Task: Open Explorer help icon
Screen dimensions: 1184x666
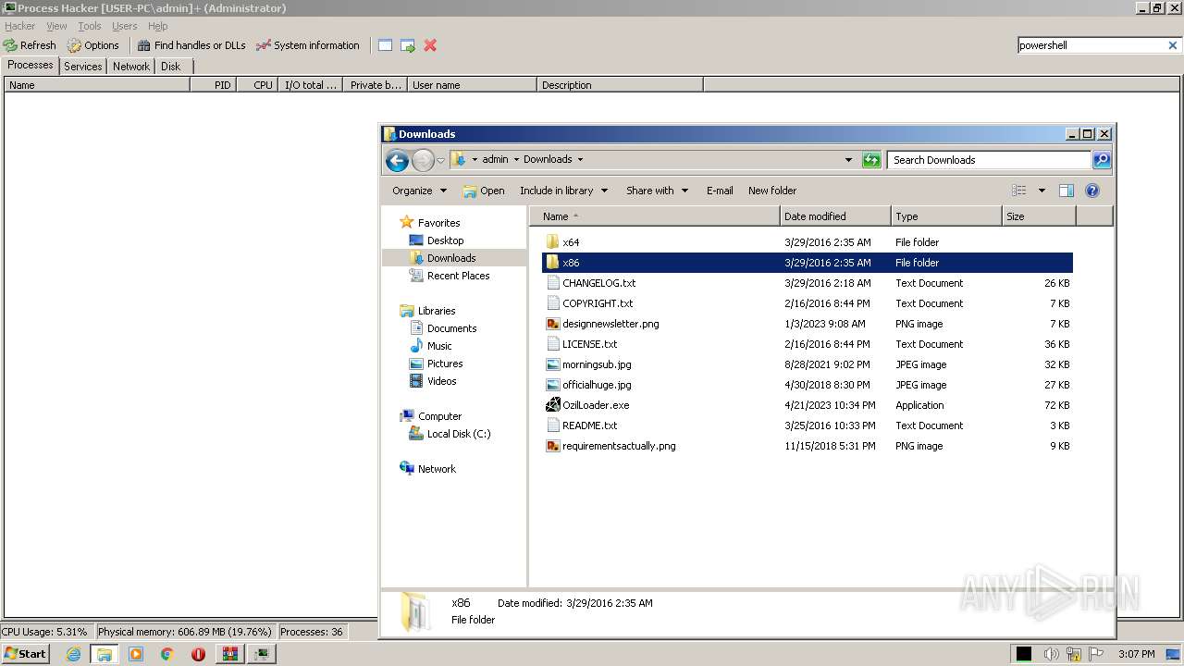Action: click(1092, 191)
